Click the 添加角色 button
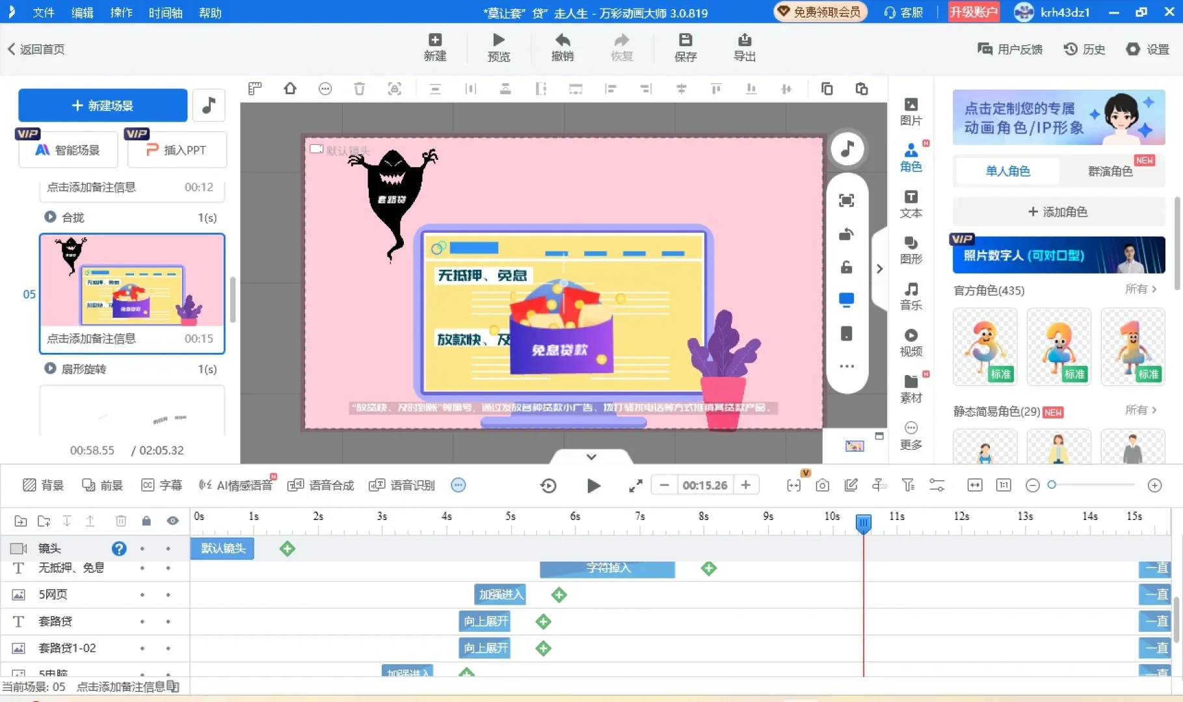This screenshot has width=1183, height=702. pyautogui.click(x=1058, y=211)
